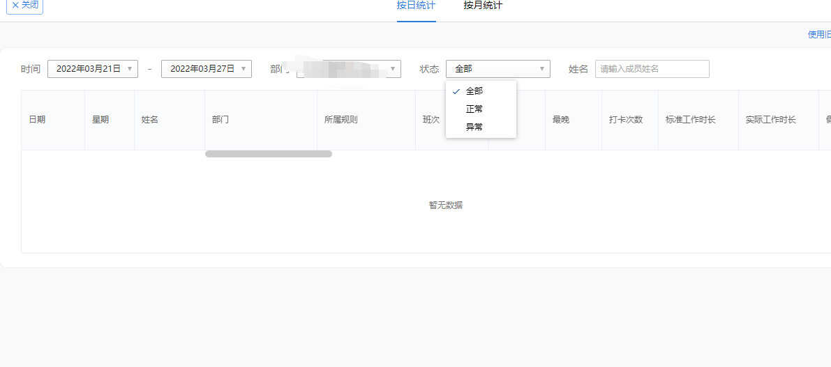Viewport: 831px width, 367px height.
Task: Open the end date 2022年03月27日 picker
Action: pyautogui.click(x=206, y=69)
